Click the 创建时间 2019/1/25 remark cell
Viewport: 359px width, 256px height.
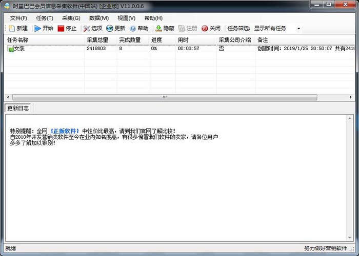click(306, 49)
